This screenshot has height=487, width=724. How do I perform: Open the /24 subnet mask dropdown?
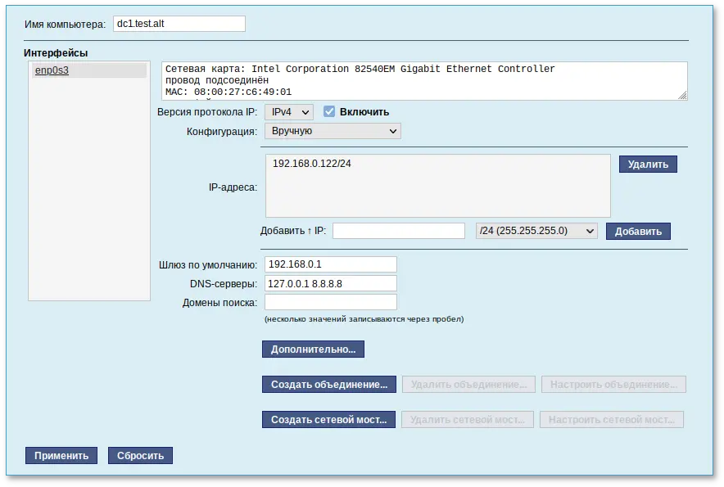tap(536, 231)
